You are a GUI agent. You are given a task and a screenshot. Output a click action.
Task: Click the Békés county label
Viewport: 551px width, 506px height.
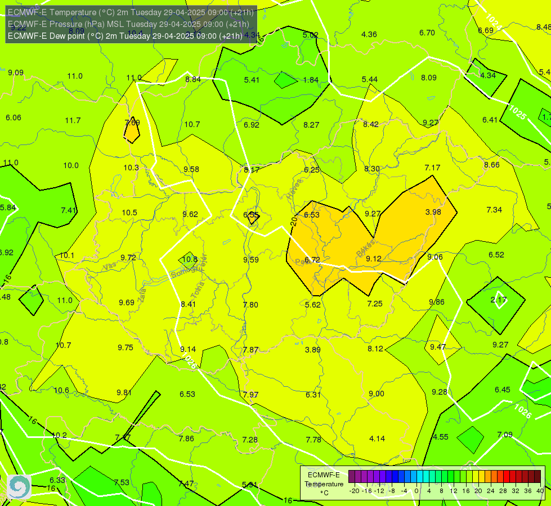(x=366, y=249)
